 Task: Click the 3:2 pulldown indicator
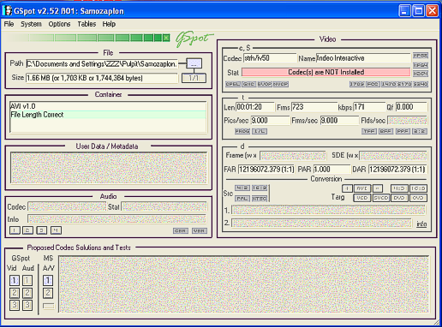(x=420, y=131)
